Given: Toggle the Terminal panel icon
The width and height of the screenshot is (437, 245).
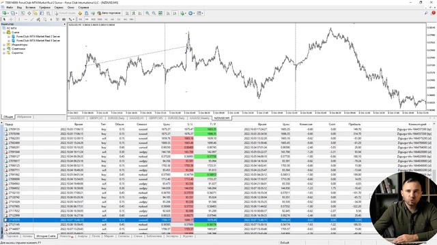Looking at the screenshot, I should tap(42, 13).
